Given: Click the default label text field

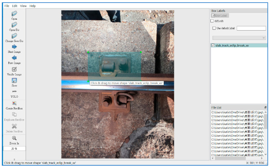Looking at the screenshot, I should click(251, 28).
